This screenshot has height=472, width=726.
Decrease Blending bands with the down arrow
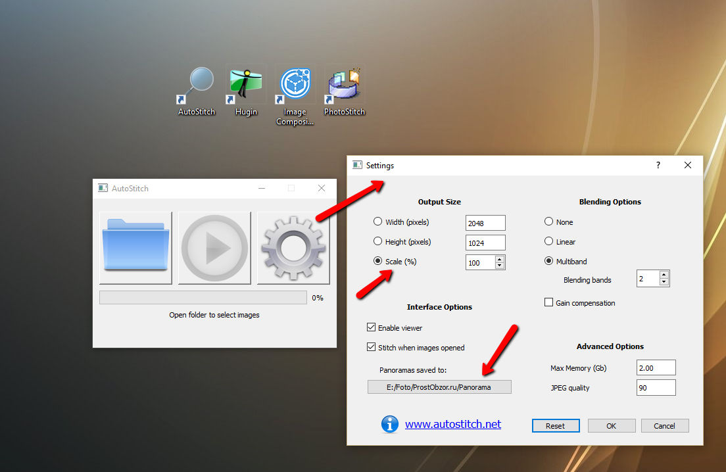point(664,283)
